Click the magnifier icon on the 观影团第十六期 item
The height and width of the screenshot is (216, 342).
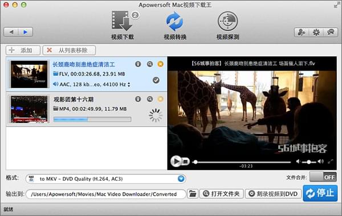point(149,99)
